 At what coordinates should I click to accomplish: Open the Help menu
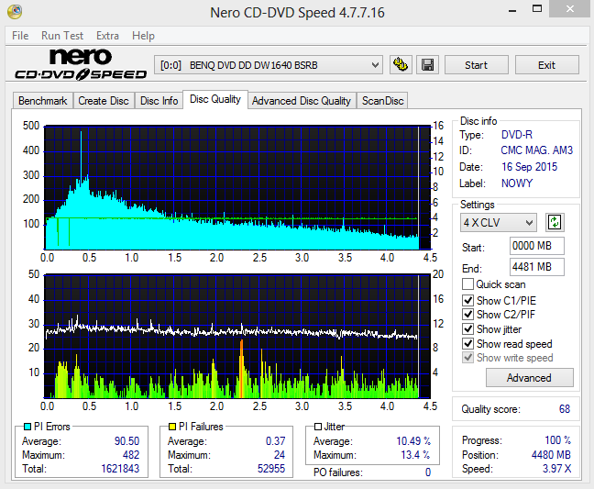[x=143, y=36]
